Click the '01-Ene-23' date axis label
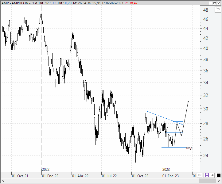Screen dimensions: 222x184 (x=170, y=176)
